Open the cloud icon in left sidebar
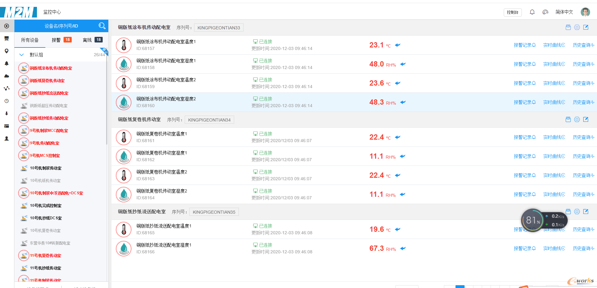Screen dimensions: 597x288 [7, 76]
